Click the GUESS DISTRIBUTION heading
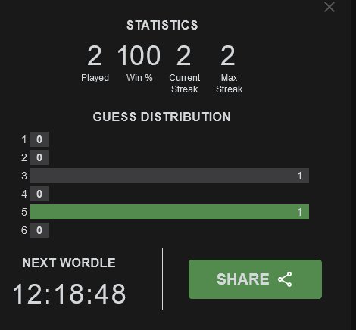 click(162, 117)
